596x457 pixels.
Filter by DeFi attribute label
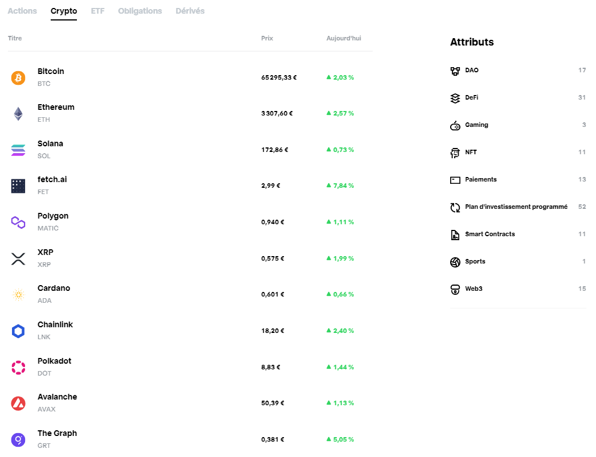click(x=472, y=97)
